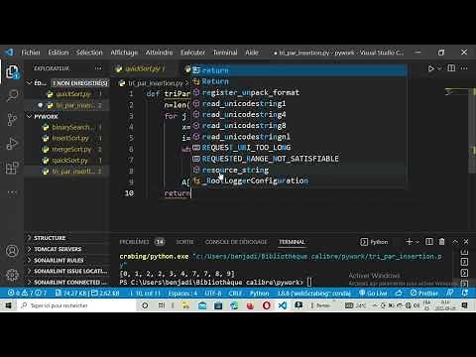
Task: Open the Aide menu
Action: point(252,53)
